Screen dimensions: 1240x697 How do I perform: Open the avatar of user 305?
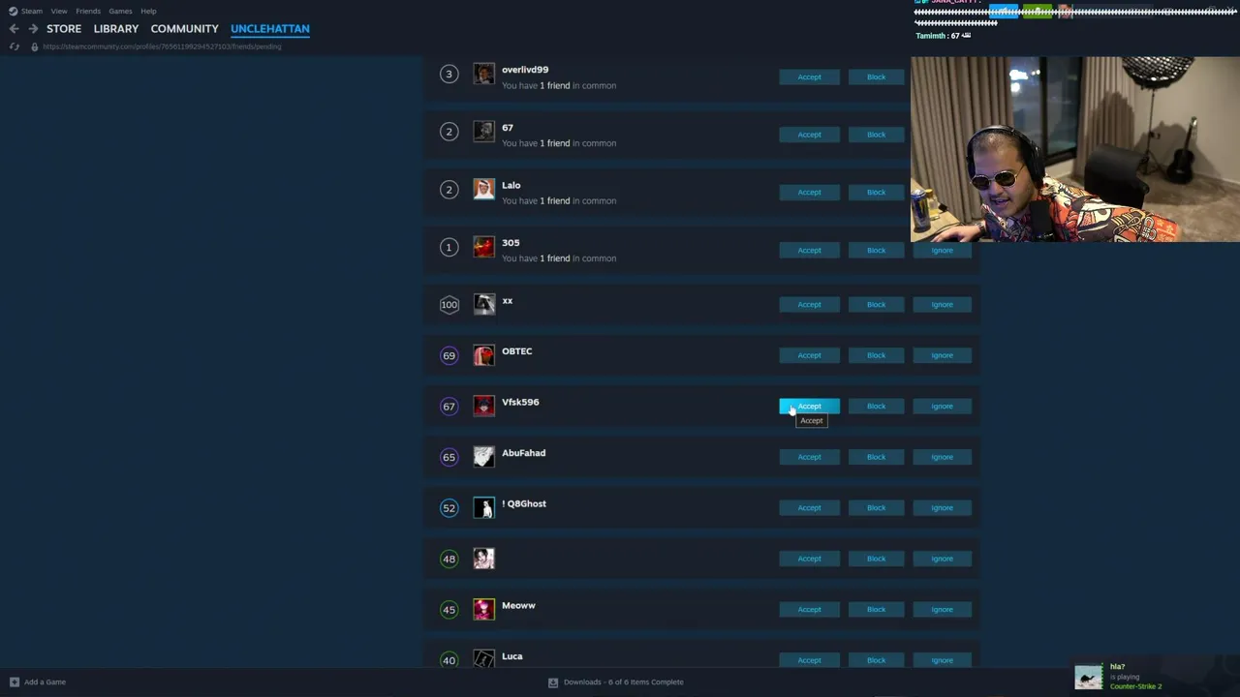click(483, 247)
